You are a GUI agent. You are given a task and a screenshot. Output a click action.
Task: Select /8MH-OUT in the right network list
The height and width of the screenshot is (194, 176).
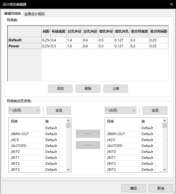[134, 134]
